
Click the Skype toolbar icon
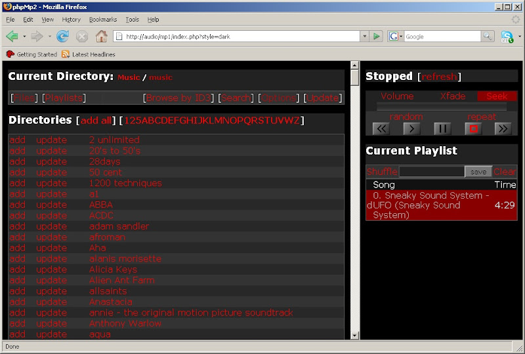pos(507,37)
